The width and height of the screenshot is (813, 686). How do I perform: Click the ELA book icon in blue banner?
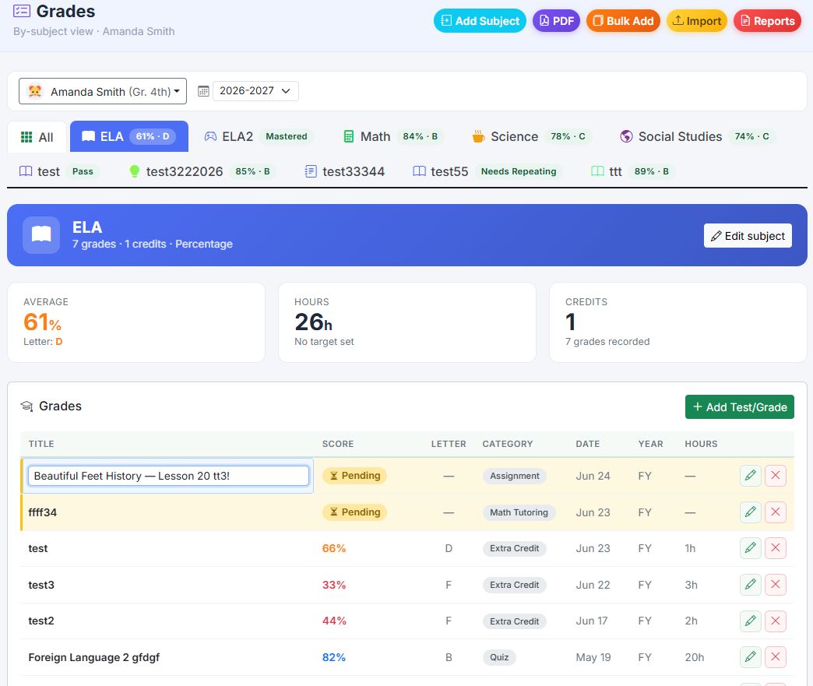(41, 235)
